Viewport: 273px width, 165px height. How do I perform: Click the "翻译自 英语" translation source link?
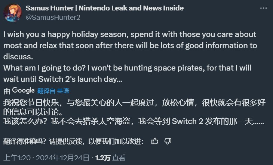click(53, 91)
